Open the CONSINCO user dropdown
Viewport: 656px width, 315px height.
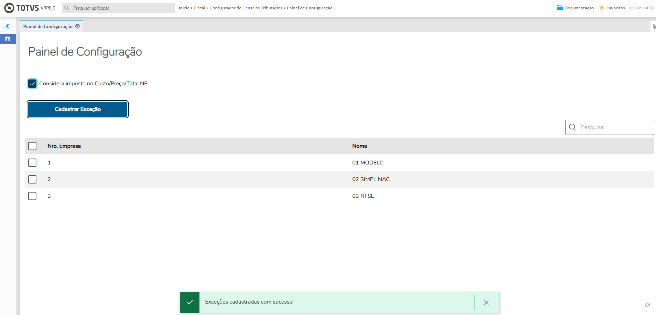642,8
